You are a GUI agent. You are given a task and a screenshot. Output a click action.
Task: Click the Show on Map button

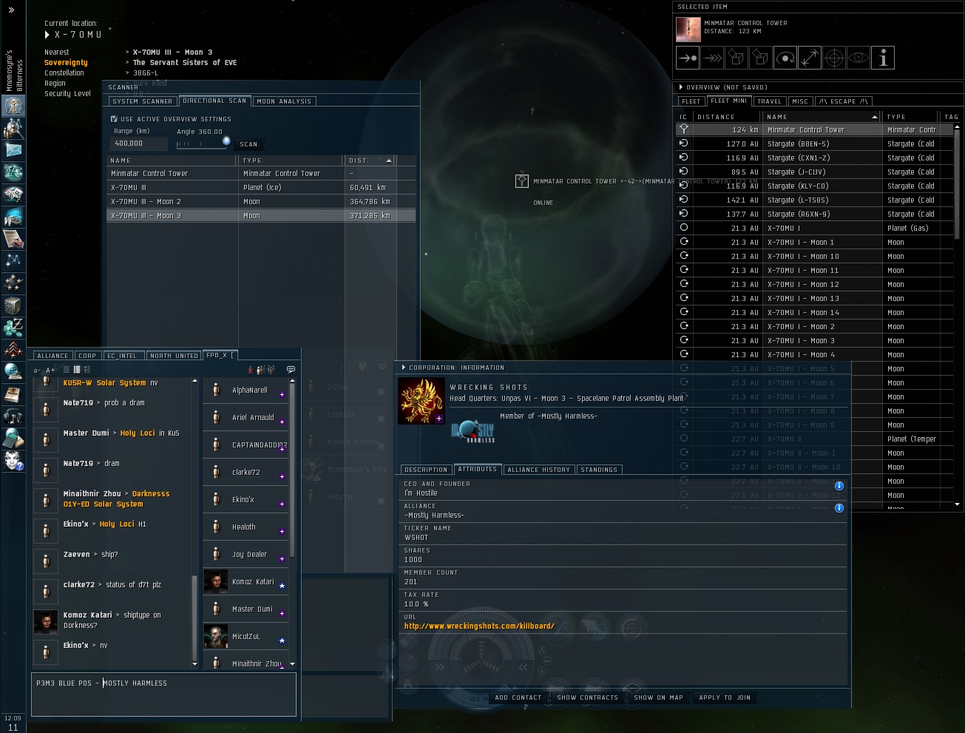click(x=658, y=697)
